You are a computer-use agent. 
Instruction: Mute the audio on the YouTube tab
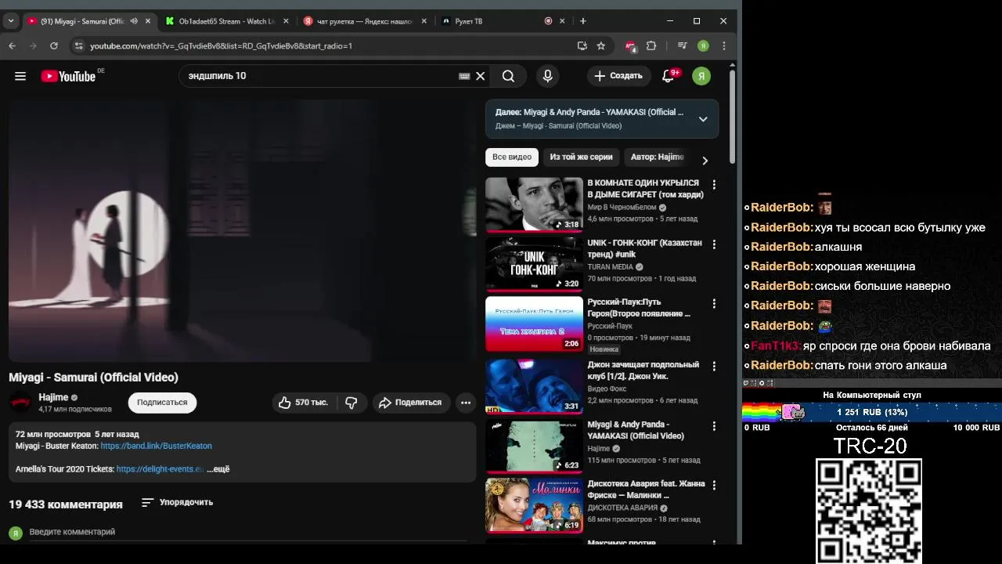[x=134, y=21]
